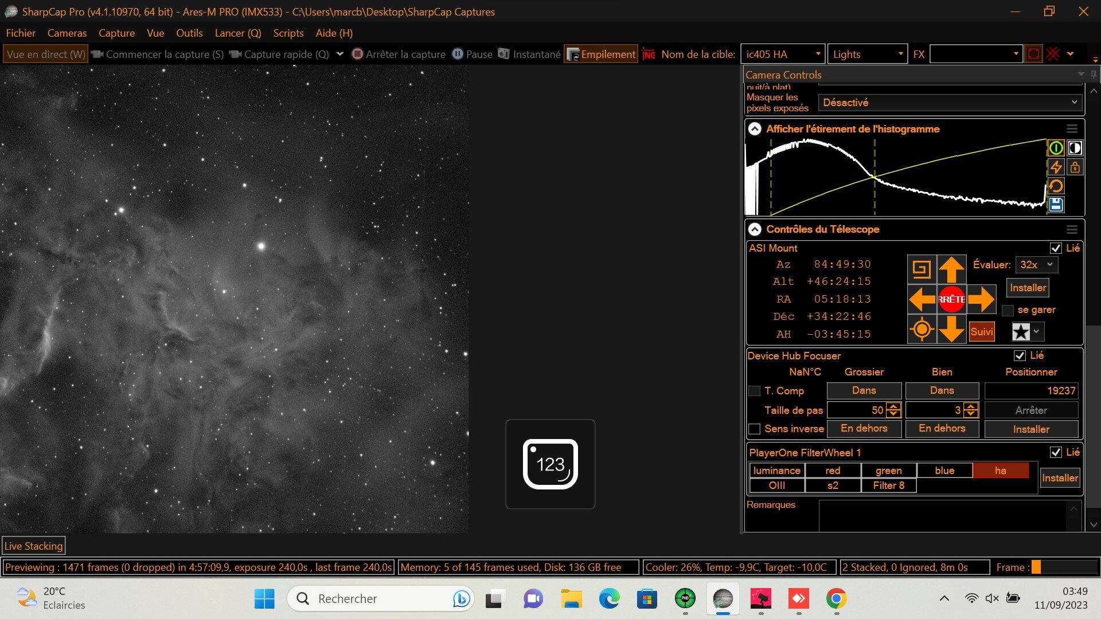Select the ha filter
The height and width of the screenshot is (619, 1101).
1001,470
